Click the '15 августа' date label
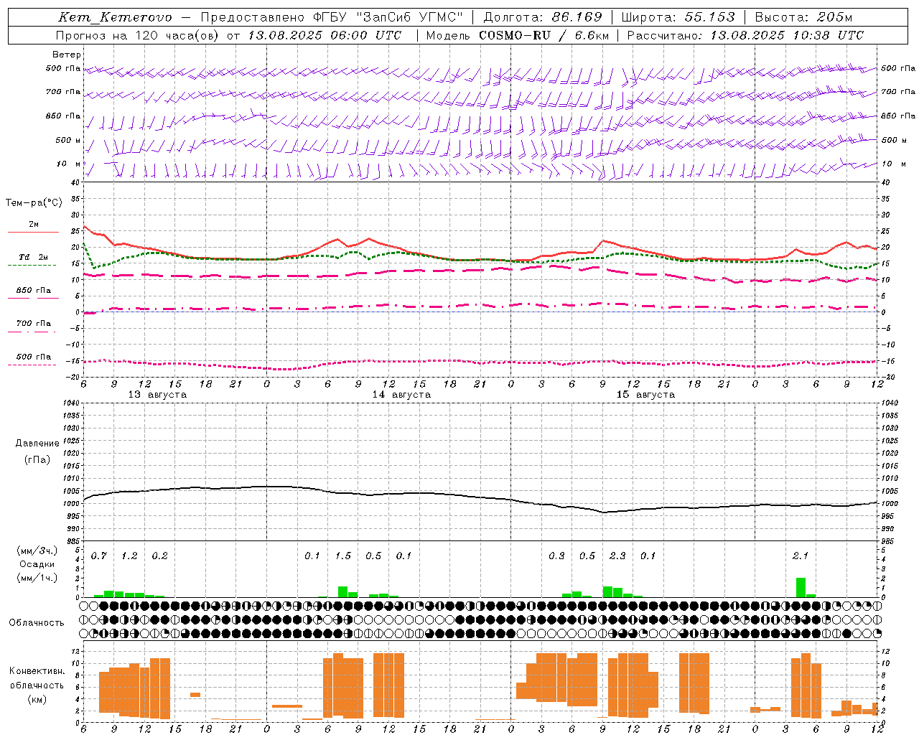919x735 pixels. 645,395
